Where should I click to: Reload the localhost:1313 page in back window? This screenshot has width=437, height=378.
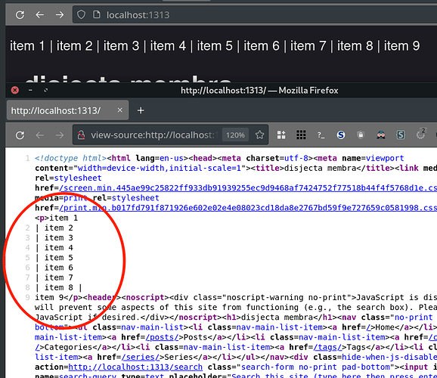tap(20, 15)
